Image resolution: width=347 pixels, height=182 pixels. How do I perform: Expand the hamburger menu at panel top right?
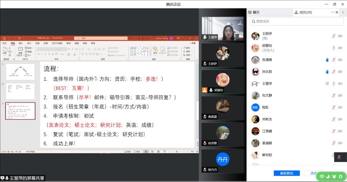343,12
